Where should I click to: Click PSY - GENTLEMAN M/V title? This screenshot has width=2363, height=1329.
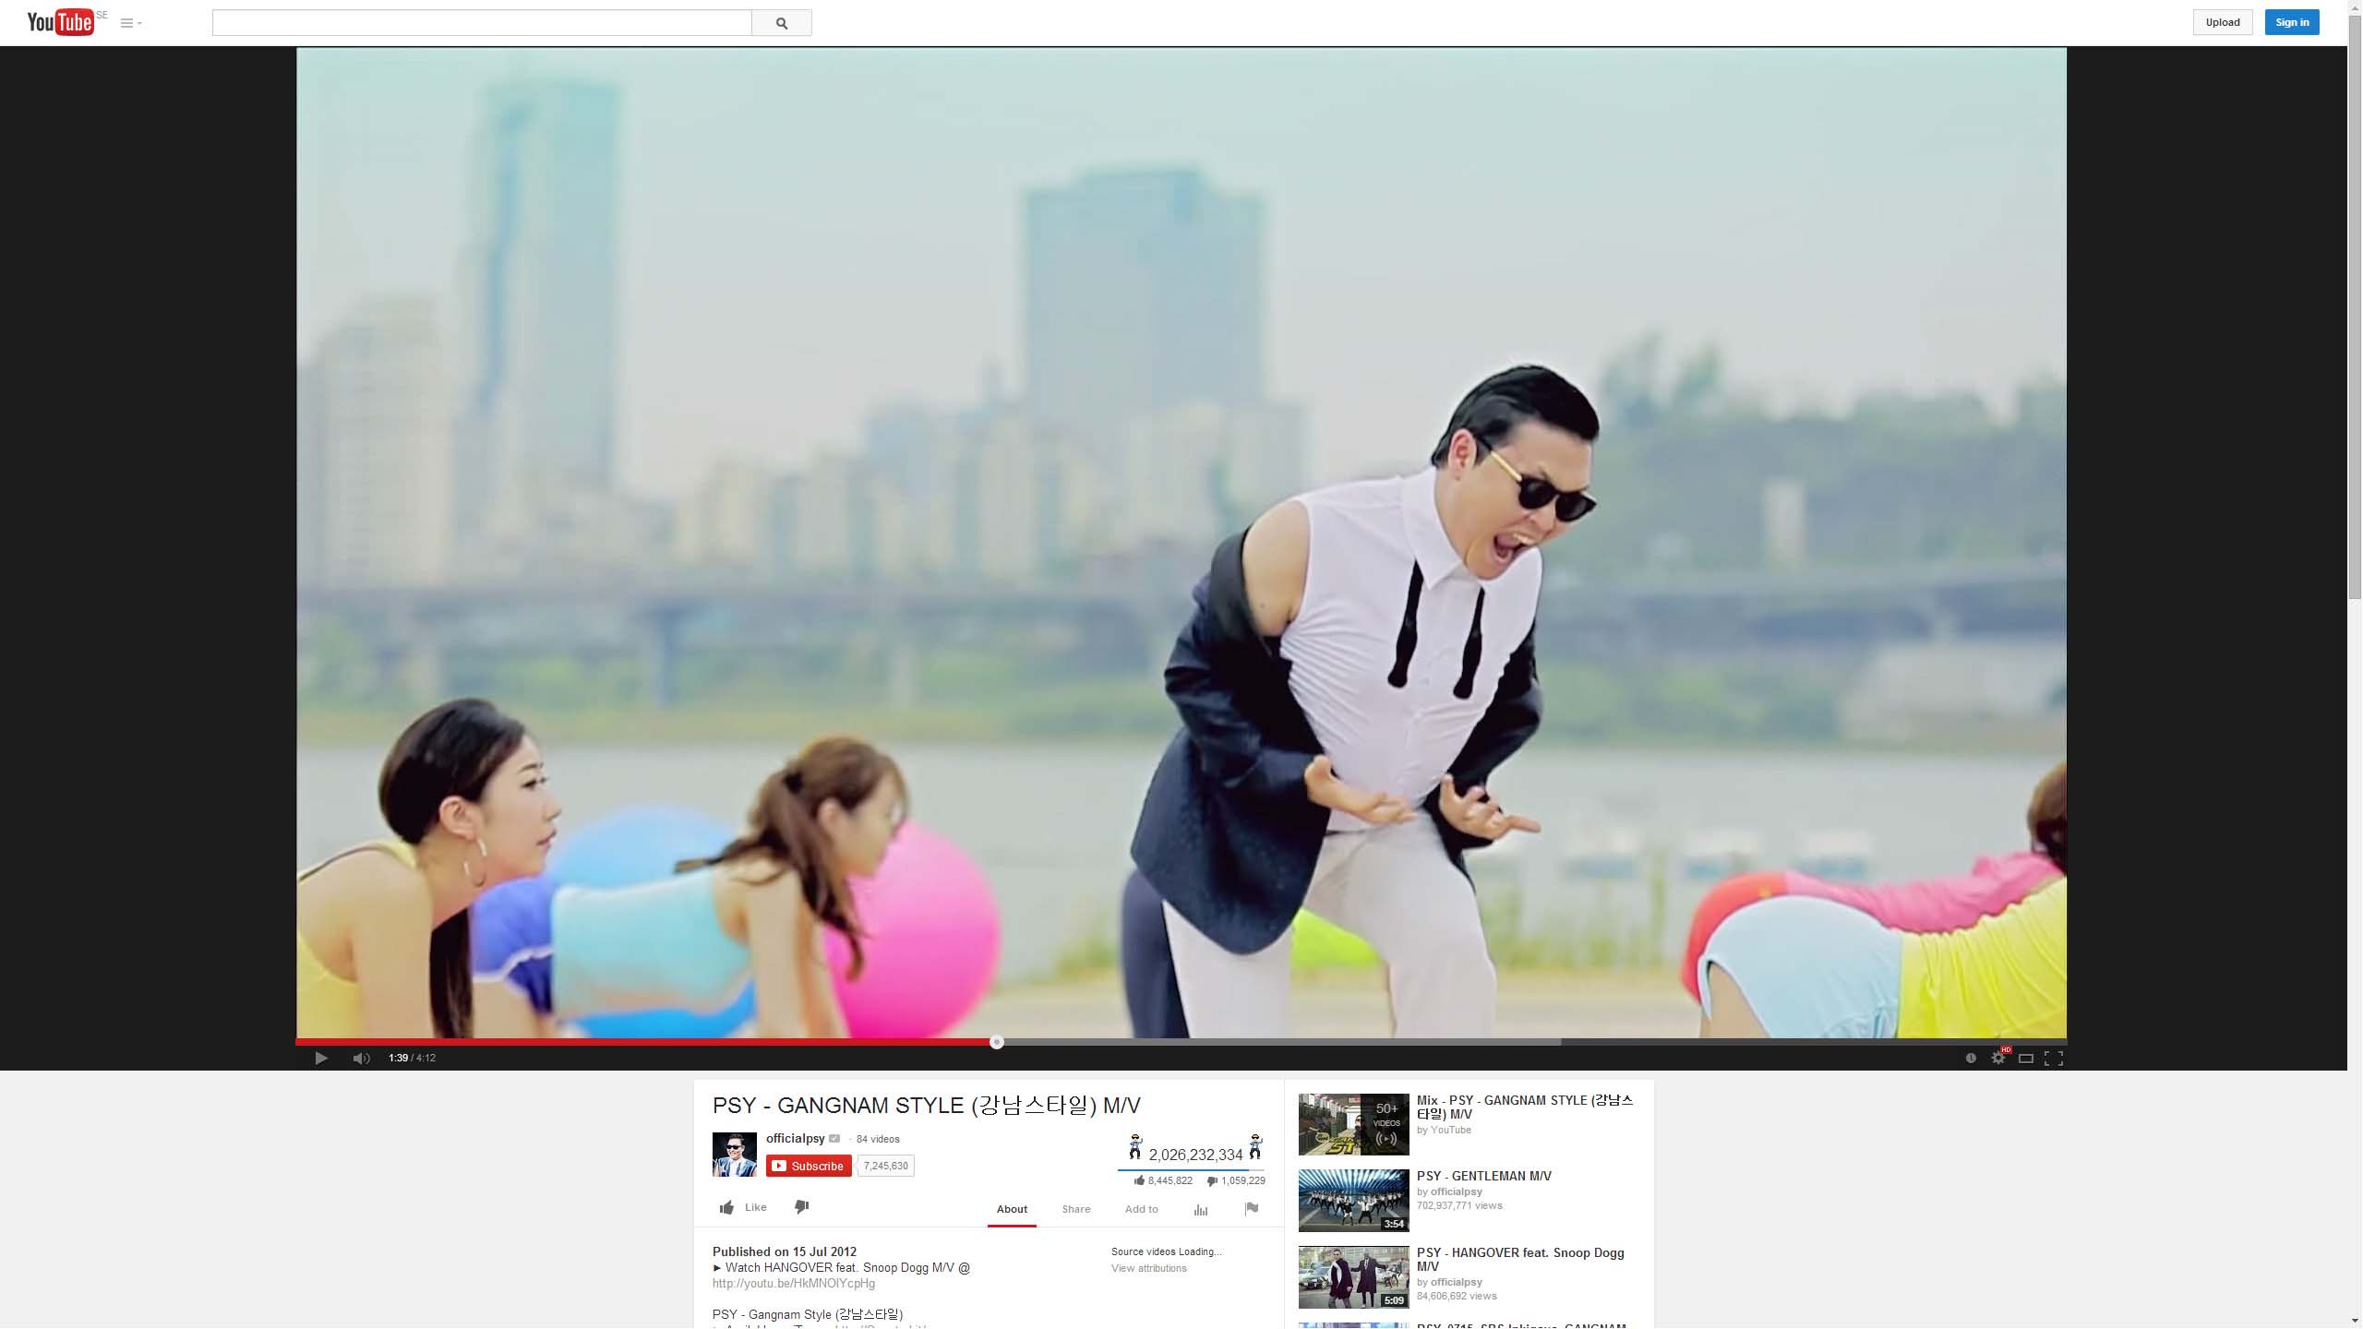coord(1484,1176)
